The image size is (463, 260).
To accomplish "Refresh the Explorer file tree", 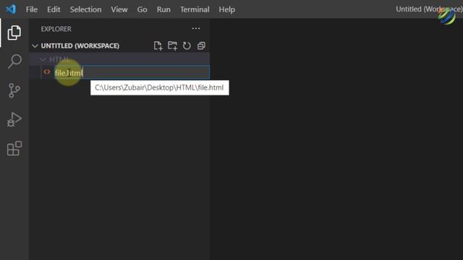I will (187, 45).
